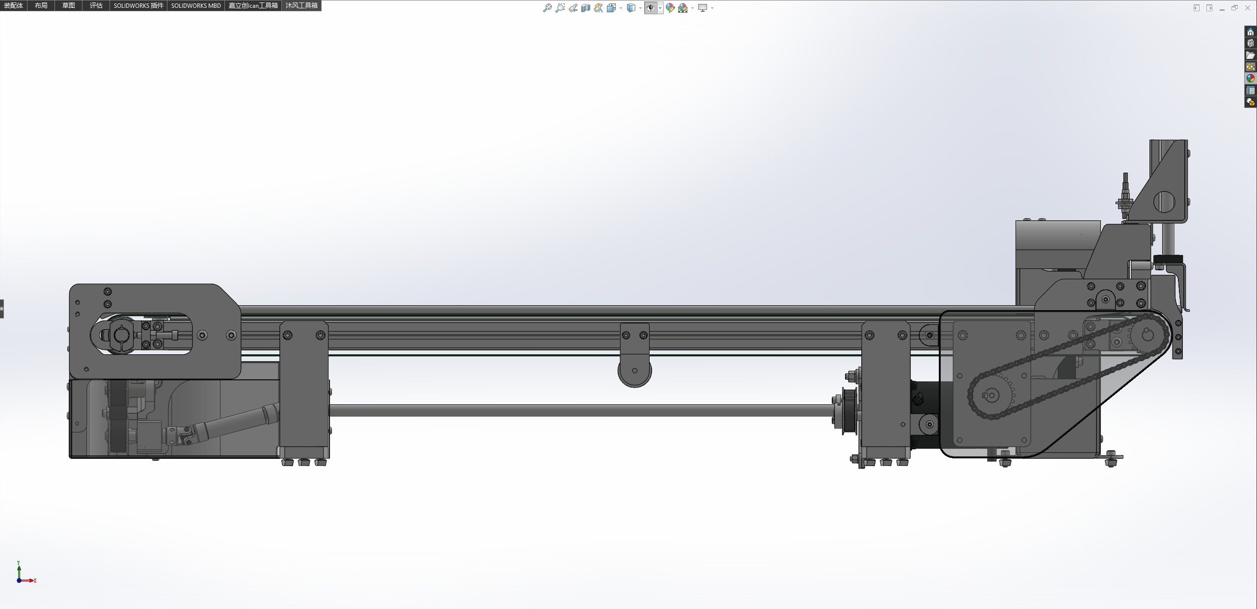Open the File Explorer folder pane icon
This screenshot has width=1257, height=609.
click(1251, 55)
